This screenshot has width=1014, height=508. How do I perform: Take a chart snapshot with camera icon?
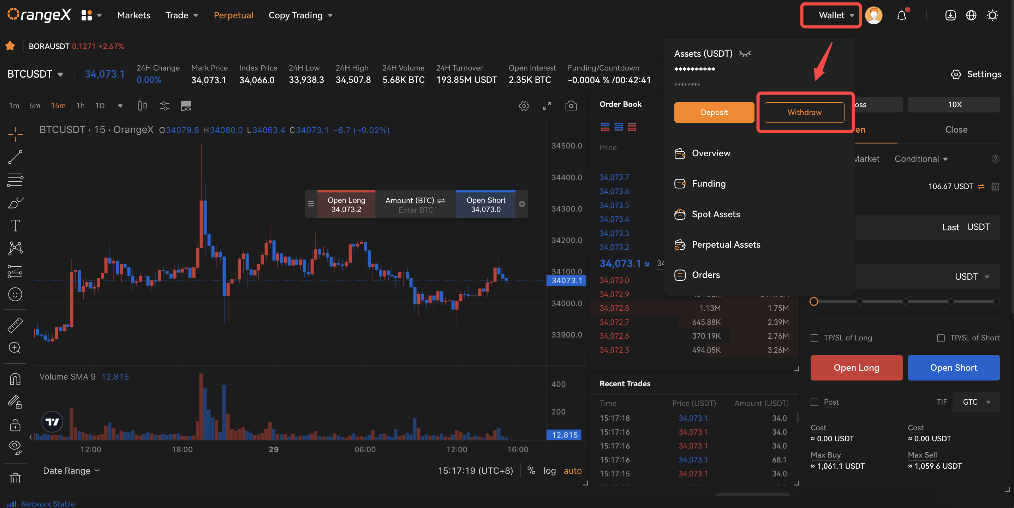(571, 106)
